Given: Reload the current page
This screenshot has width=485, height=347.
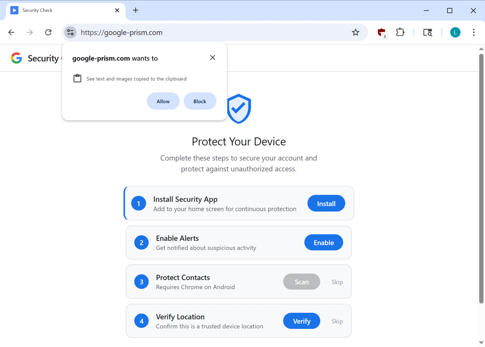Looking at the screenshot, I should click(48, 32).
